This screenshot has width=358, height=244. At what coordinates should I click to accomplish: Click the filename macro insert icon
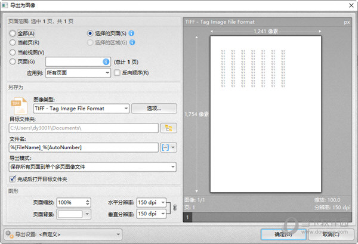pyautogui.click(x=165, y=147)
